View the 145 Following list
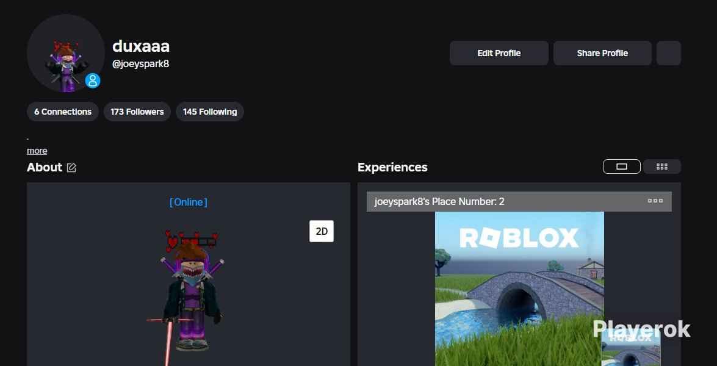The width and height of the screenshot is (717, 366). coord(209,112)
